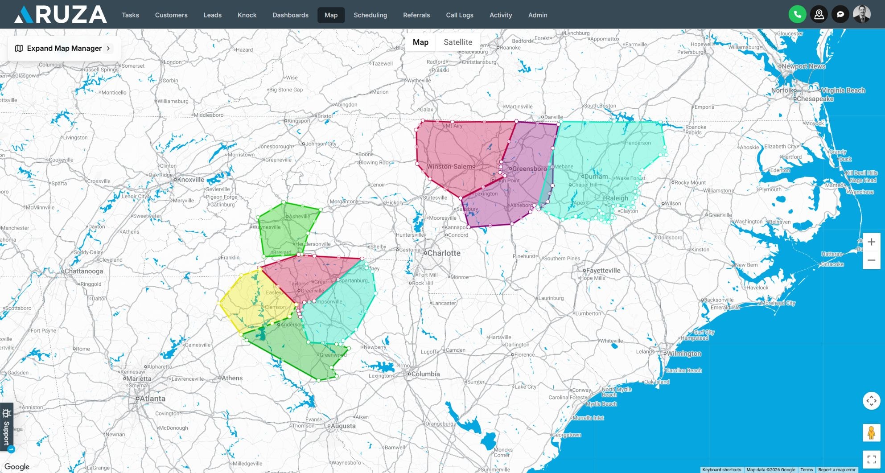The height and width of the screenshot is (473, 885).
Task: Toggle the map fullscreen view
Action: point(871,459)
